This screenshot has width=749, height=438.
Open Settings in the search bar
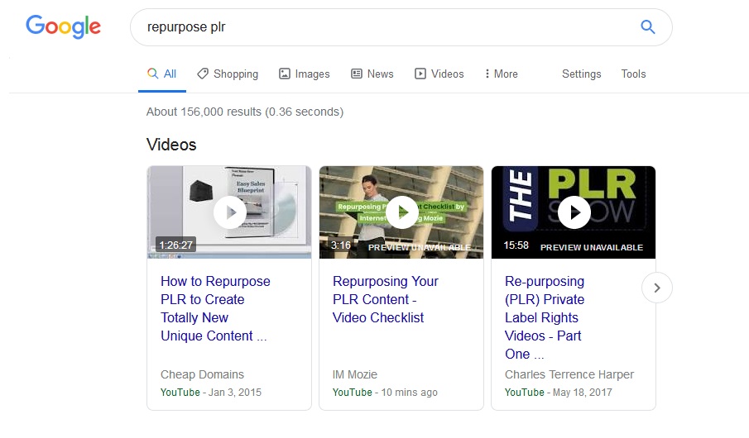tap(581, 74)
